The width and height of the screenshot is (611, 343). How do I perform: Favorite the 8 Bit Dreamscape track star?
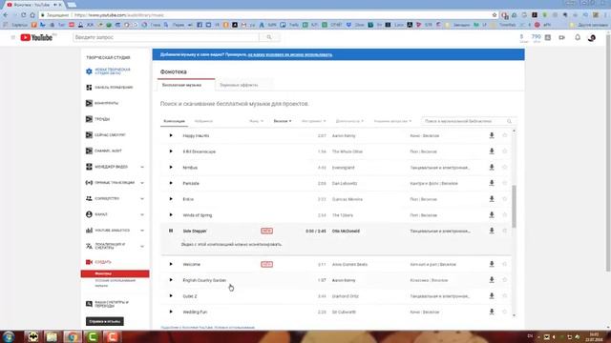point(505,151)
